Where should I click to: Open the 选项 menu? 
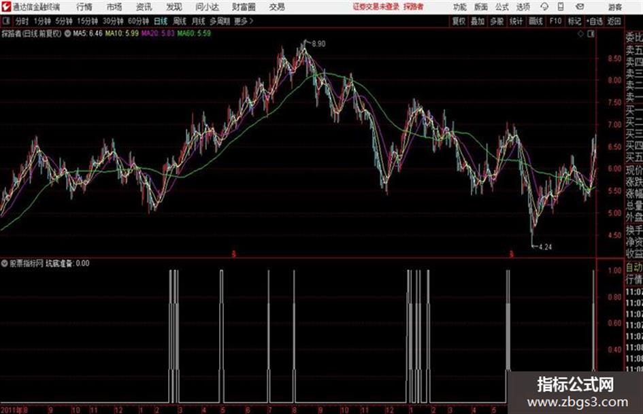click(x=523, y=7)
